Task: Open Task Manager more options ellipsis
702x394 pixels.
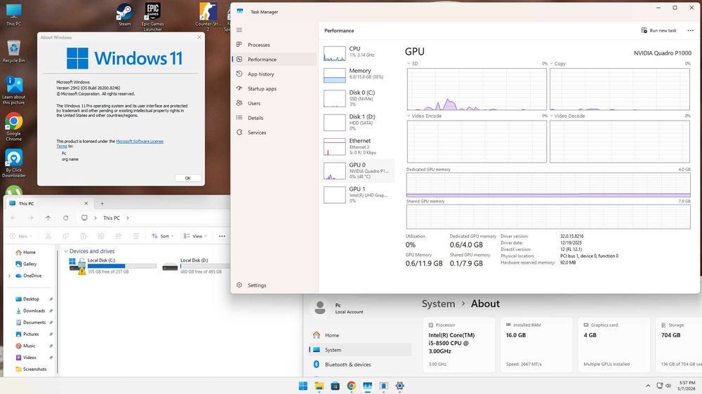Action: pyautogui.click(x=690, y=30)
